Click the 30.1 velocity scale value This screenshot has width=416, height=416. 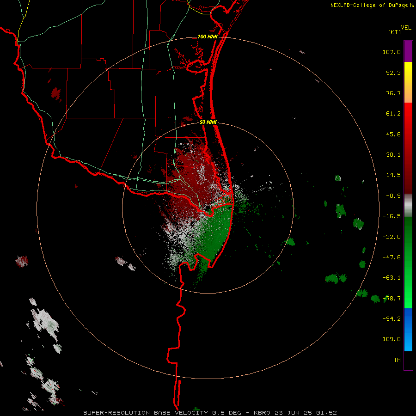393,155
